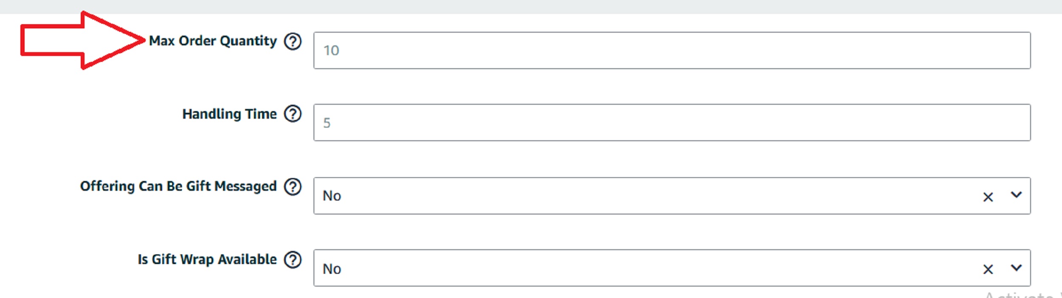Clear the Is Gift Wrap Available selection

coord(988,269)
